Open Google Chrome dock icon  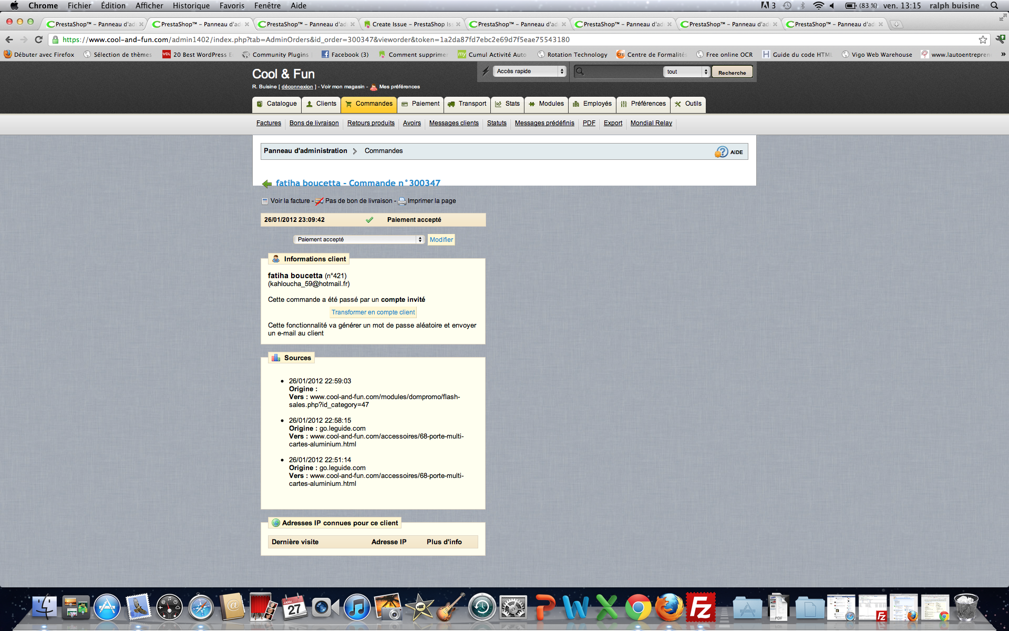click(x=638, y=607)
